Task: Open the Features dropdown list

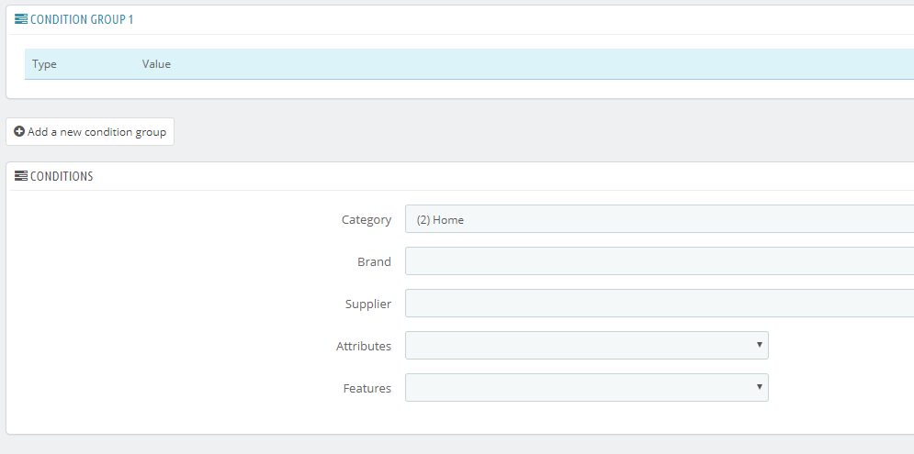Action: pyautogui.click(x=579, y=388)
